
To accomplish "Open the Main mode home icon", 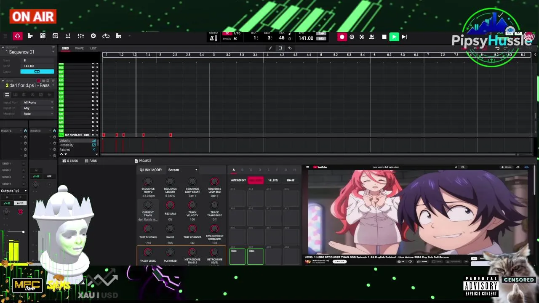I will (17, 36).
